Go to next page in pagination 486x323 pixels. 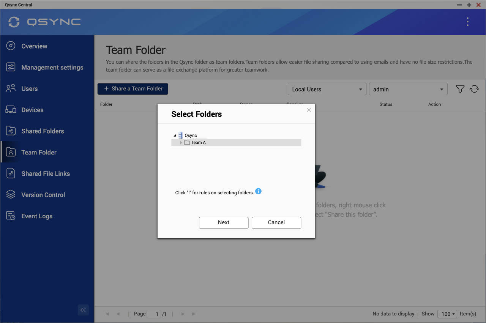pos(183,314)
